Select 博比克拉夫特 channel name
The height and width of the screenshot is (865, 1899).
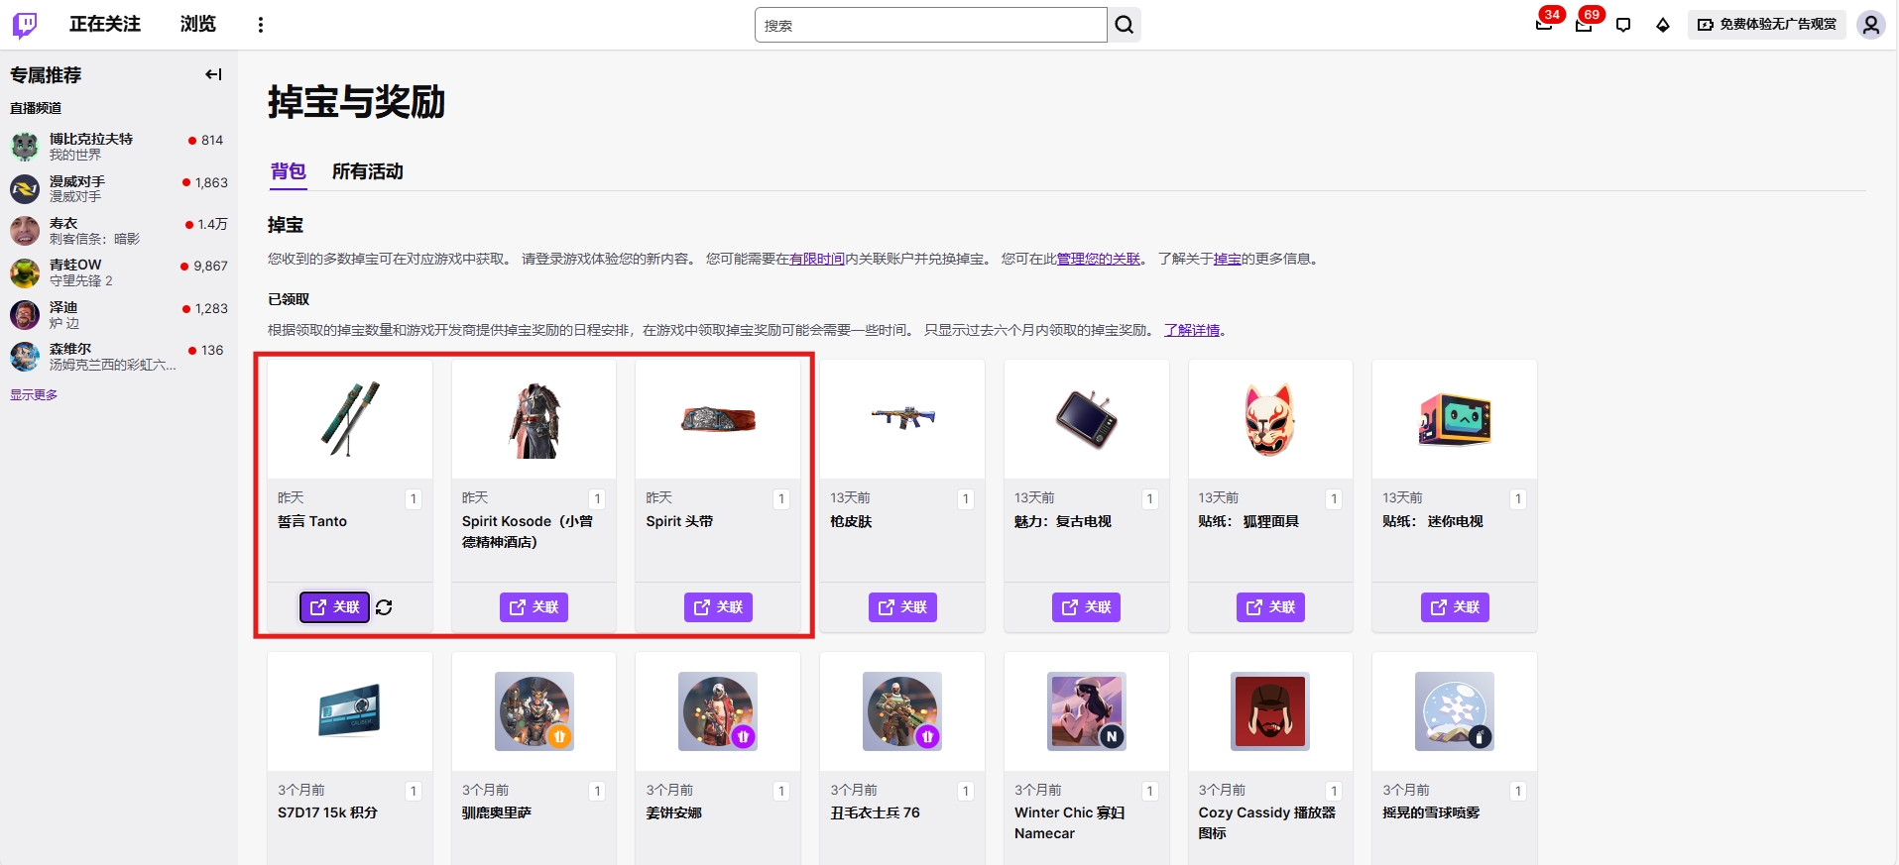[91, 139]
